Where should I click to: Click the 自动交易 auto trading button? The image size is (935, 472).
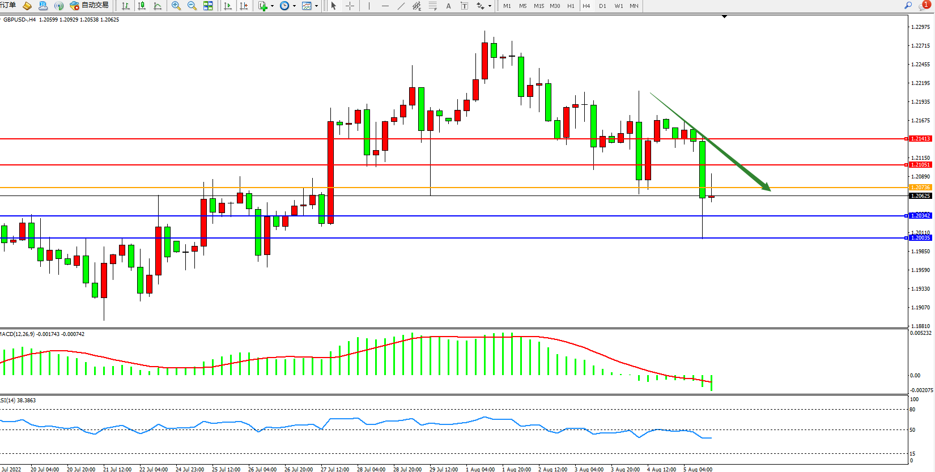90,6
